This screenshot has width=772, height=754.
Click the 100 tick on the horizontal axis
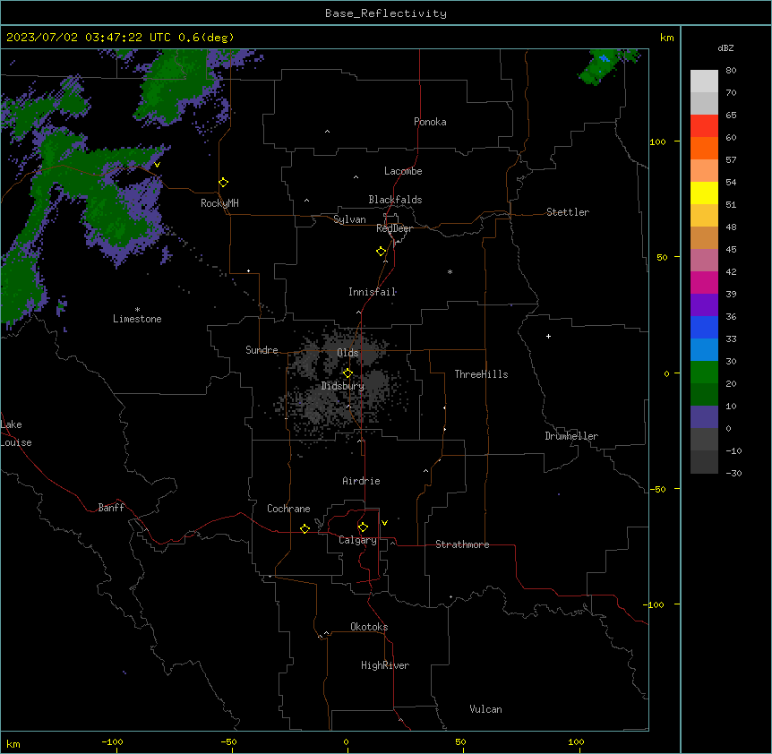tap(576, 742)
